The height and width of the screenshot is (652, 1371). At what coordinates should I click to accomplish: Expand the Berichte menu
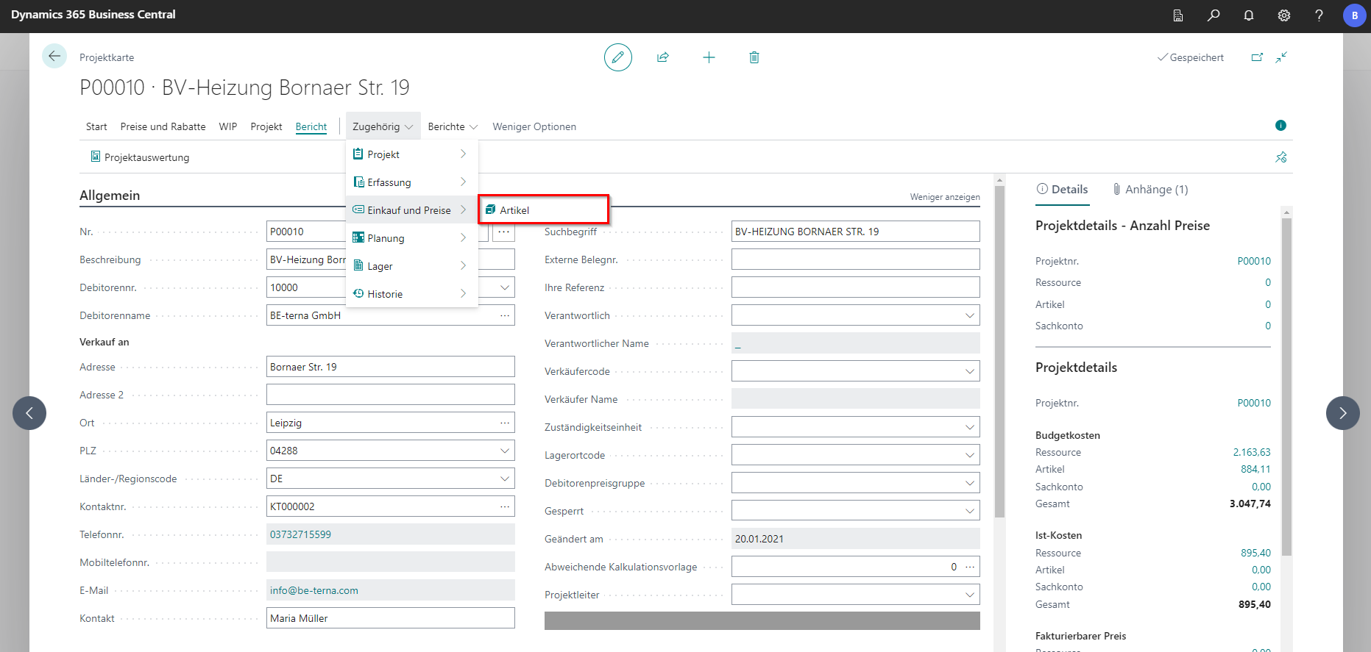point(453,126)
